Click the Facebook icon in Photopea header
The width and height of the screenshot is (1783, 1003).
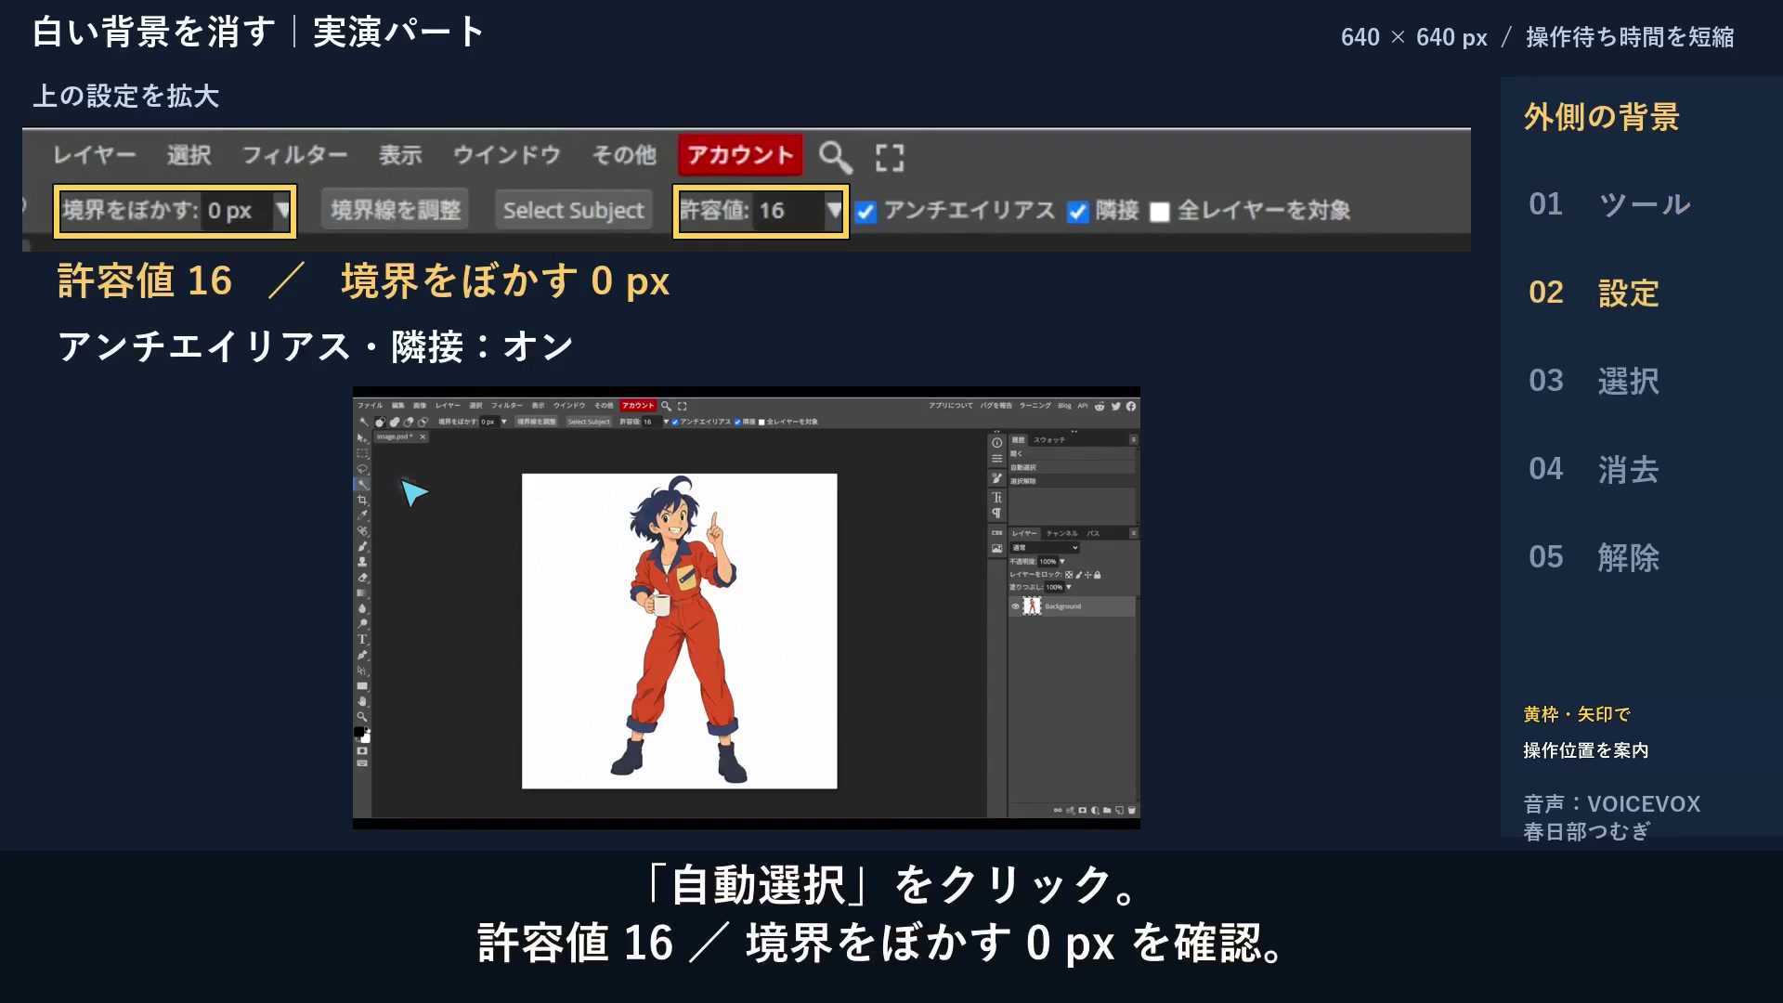[1131, 406]
